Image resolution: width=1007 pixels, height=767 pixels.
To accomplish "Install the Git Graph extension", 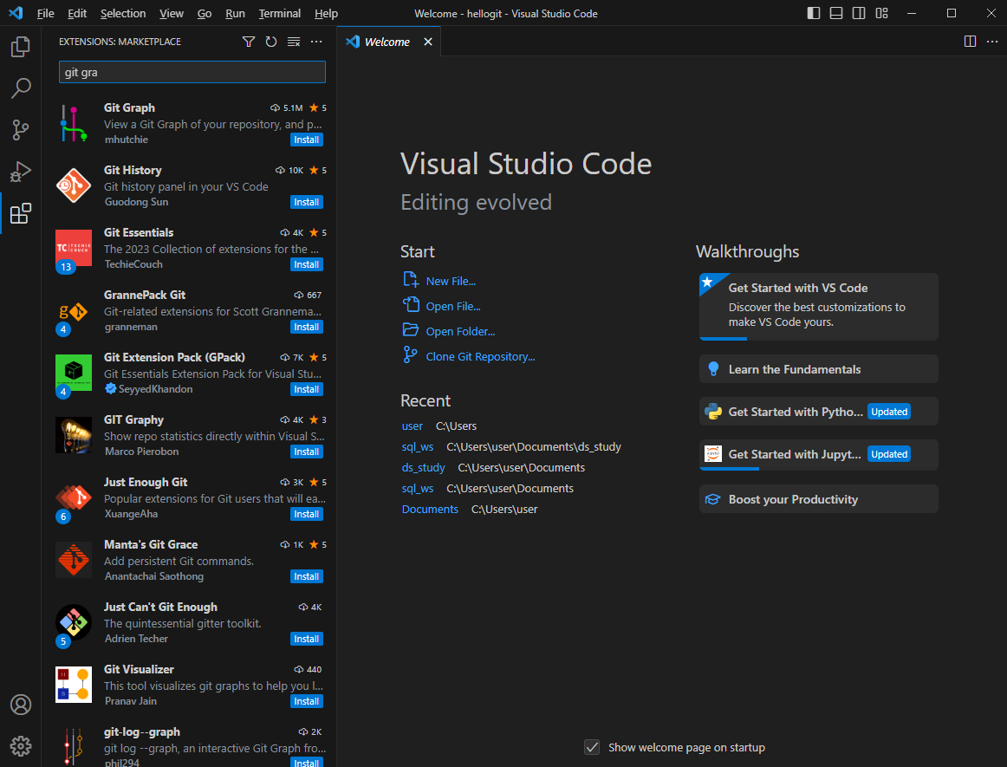I will (306, 140).
